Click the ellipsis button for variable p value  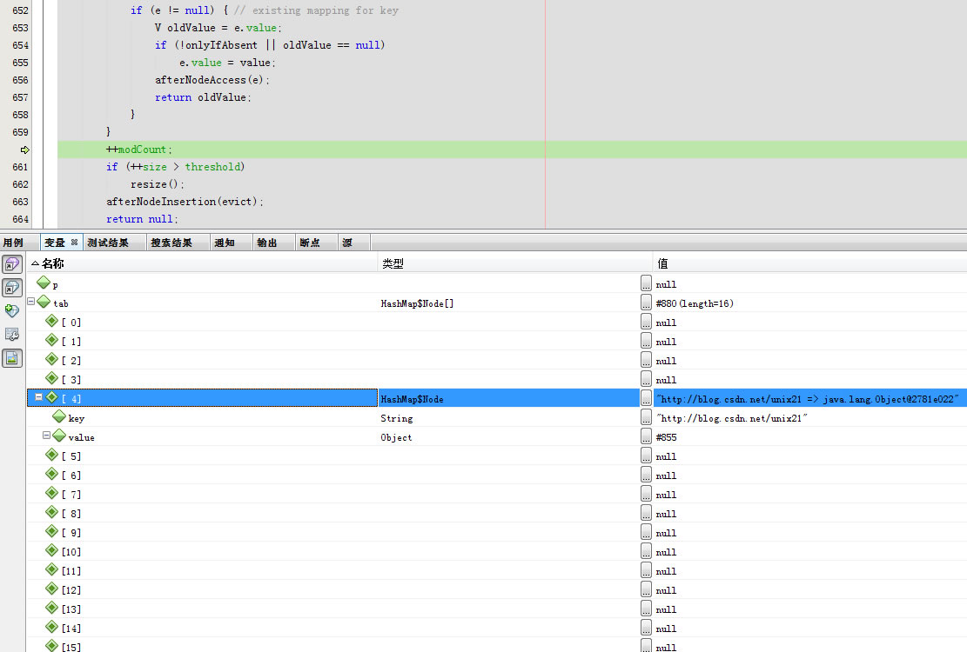tap(647, 283)
